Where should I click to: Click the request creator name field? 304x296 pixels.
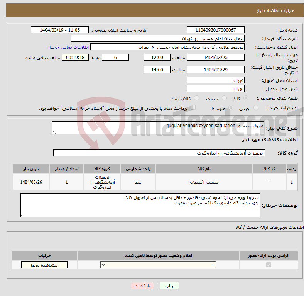point(167,47)
